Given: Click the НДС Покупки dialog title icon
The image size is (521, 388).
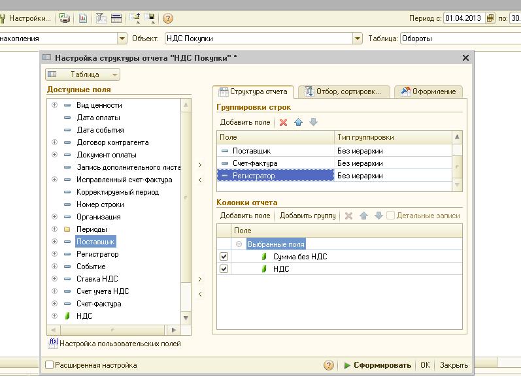Looking at the screenshot, I should coord(47,57).
